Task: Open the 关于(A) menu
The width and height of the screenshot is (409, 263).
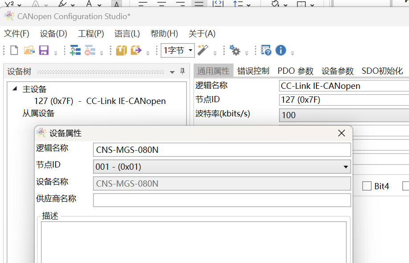Action: coord(202,34)
